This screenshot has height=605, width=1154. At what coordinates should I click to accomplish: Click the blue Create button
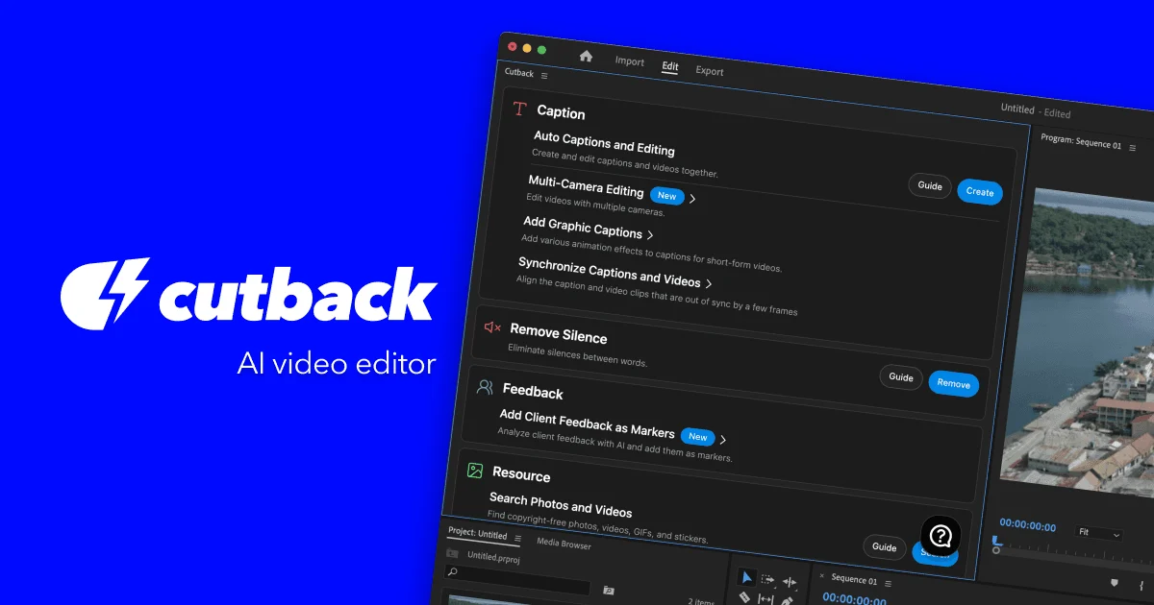tap(979, 192)
